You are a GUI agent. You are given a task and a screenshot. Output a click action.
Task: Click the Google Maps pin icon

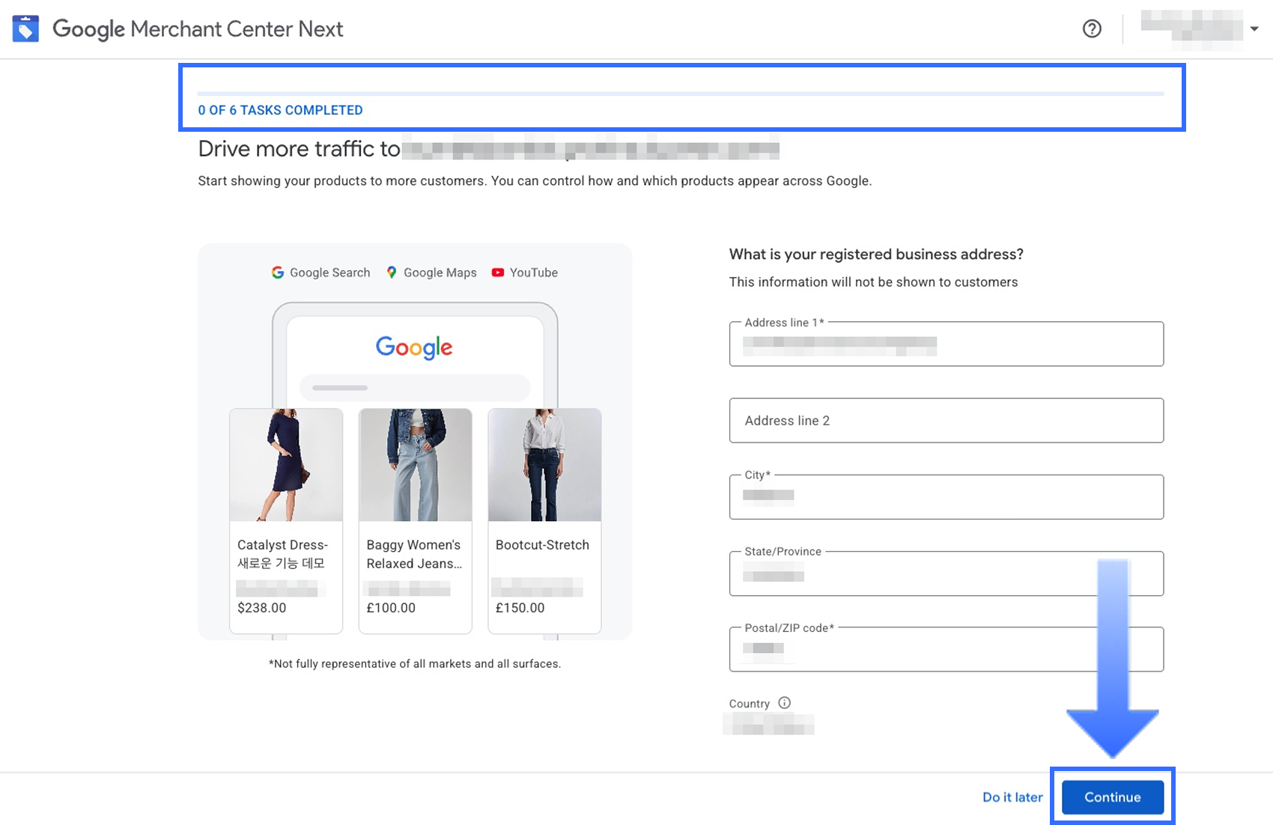391,273
